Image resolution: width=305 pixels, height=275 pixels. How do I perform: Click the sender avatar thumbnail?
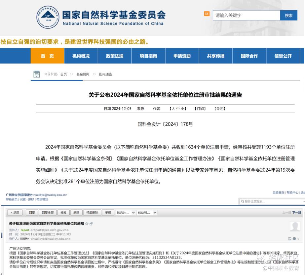click(x=295, y=226)
